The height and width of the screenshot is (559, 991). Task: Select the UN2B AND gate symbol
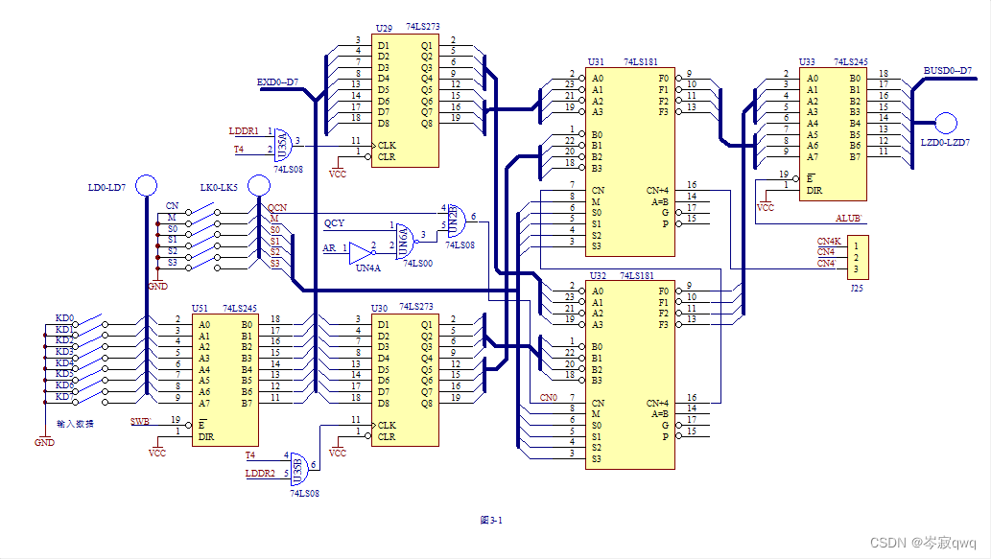tap(456, 221)
